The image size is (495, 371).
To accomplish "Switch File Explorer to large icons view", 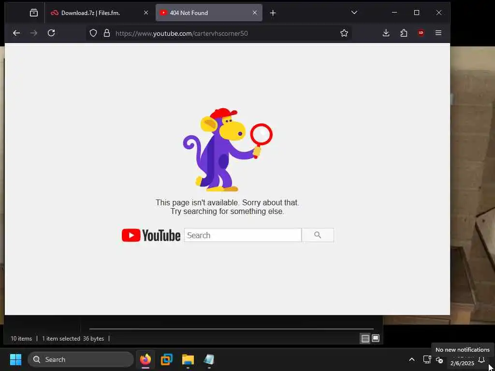I will (x=375, y=339).
